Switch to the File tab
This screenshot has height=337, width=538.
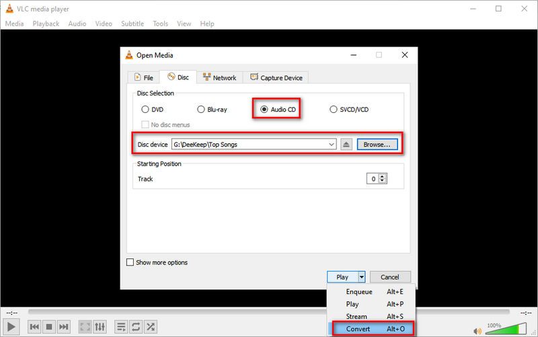(x=144, y=77)
